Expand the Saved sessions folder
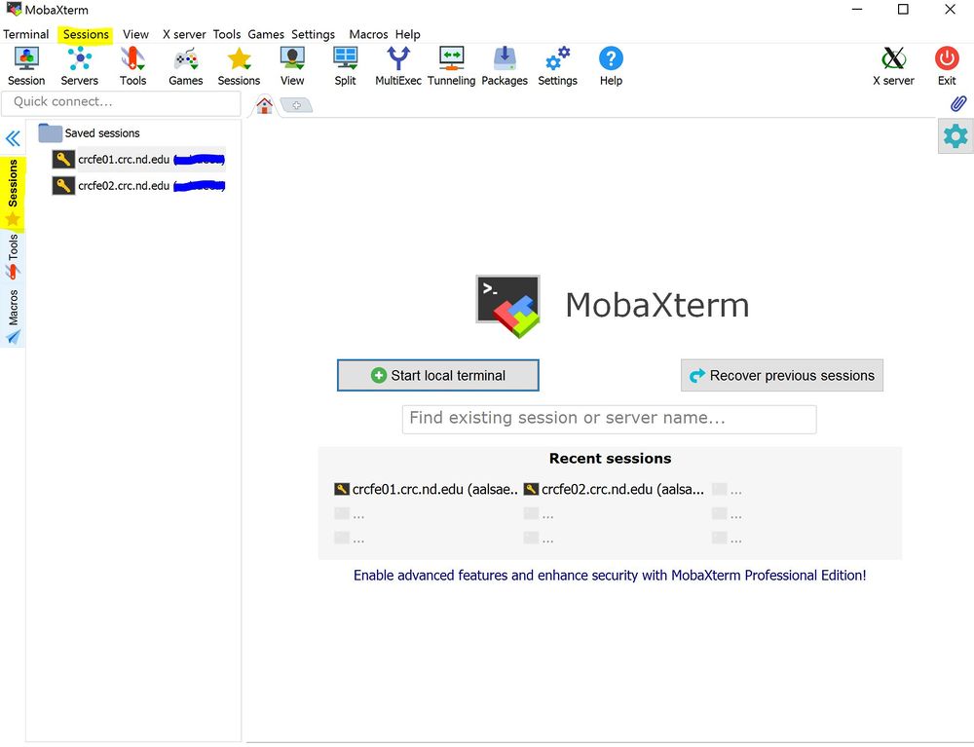Screen dimensions: 974x747 point(51,133)
